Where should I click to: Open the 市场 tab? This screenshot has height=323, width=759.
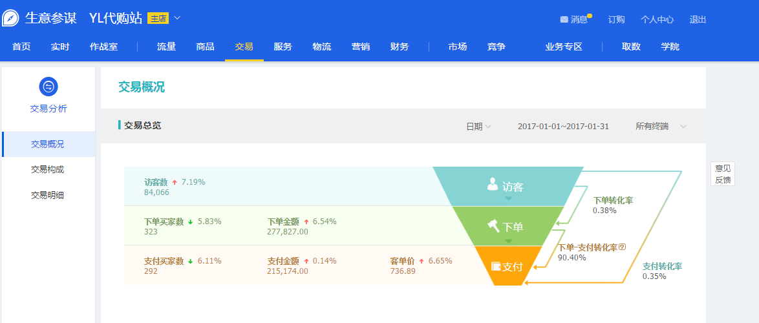click(458, 47)
